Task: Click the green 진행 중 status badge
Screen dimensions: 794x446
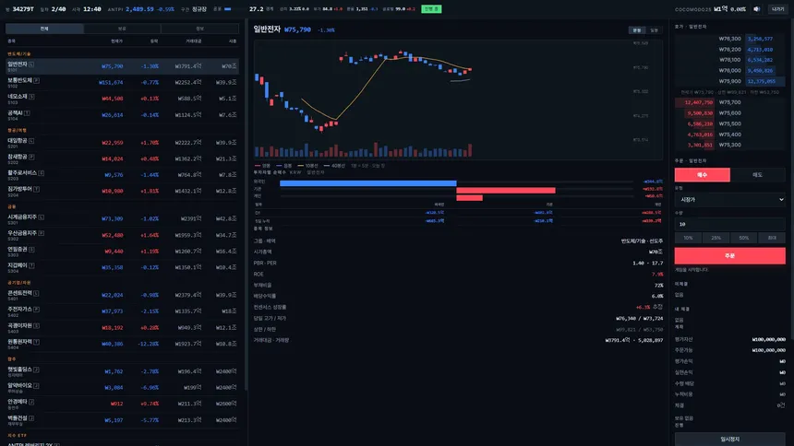Action: [x=431, y=9]
